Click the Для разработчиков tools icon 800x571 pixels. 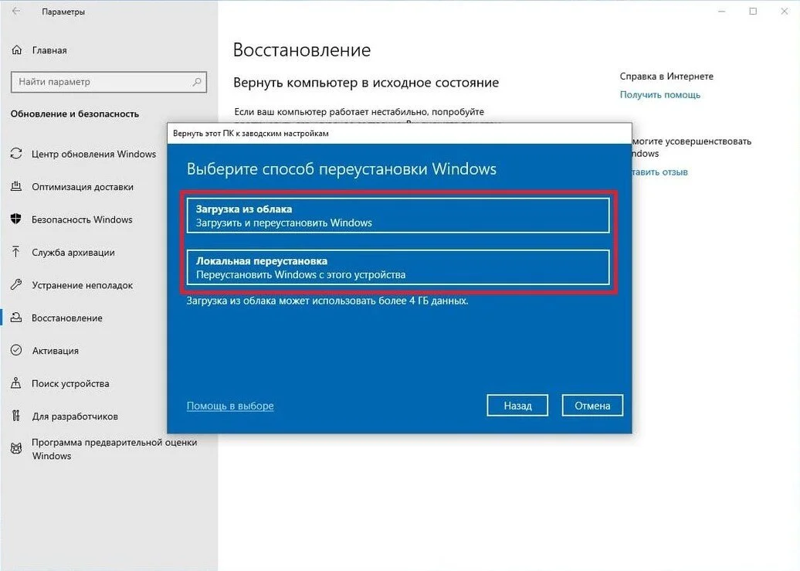coord(16,416)
